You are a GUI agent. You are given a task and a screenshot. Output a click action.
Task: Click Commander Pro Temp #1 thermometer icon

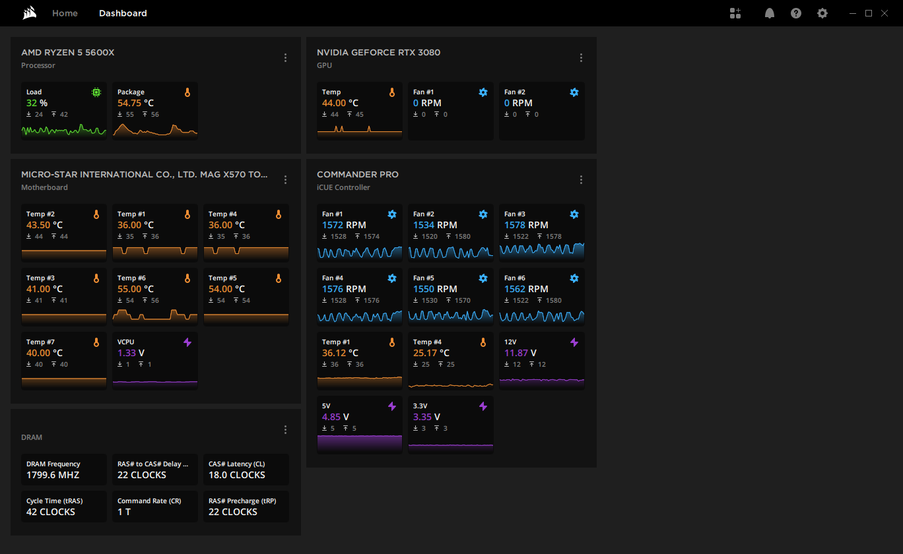[392, 342]
